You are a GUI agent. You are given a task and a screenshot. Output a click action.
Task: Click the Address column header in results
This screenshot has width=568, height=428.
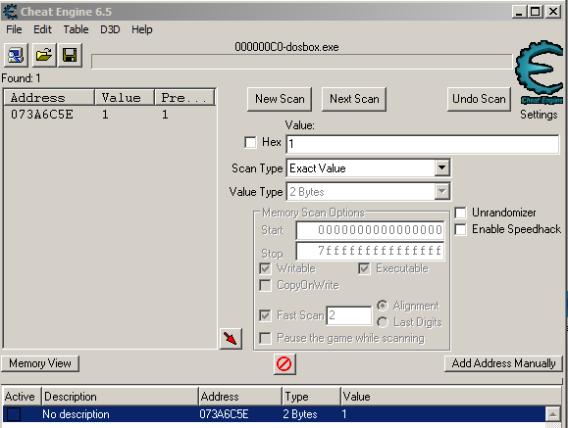click(50, 97)
